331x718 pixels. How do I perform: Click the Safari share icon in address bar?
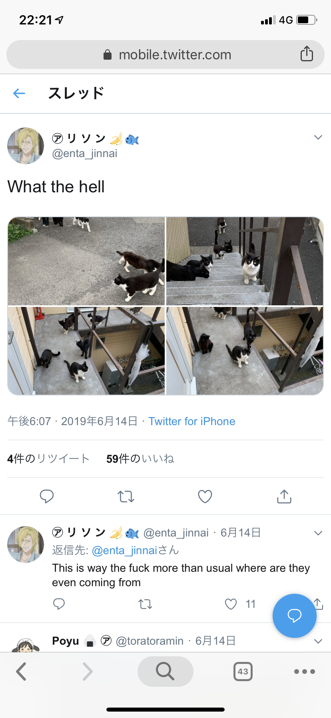307,53
